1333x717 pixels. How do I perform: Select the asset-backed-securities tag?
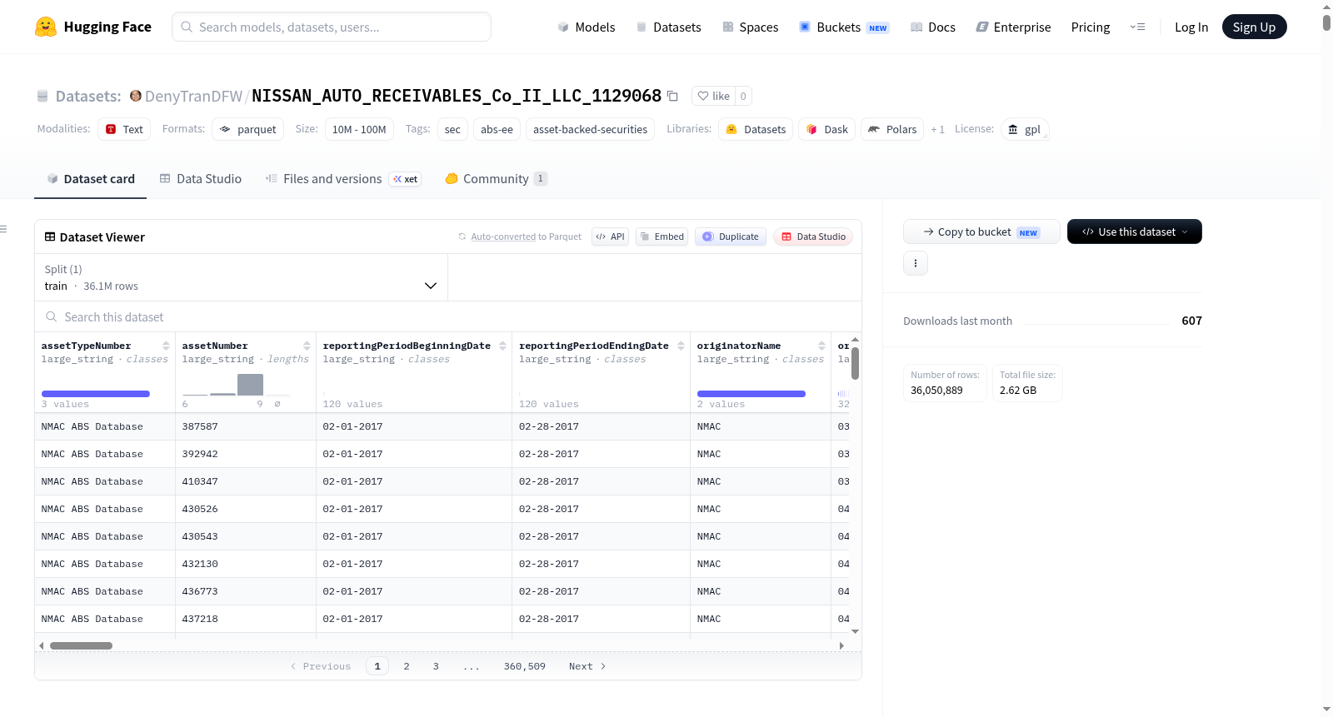click(x=590, y=129)
